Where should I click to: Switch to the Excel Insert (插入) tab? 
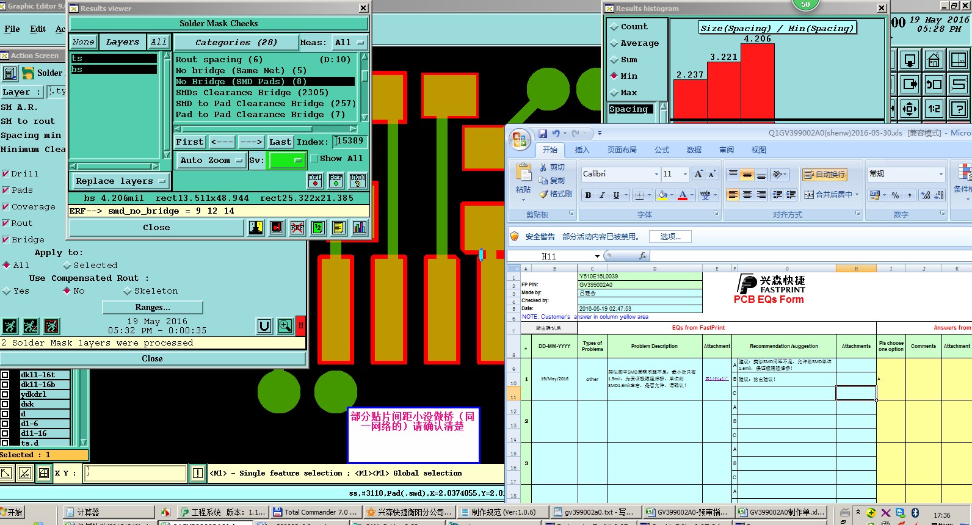582,150
